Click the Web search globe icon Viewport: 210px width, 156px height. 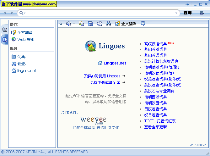[14, 39]
